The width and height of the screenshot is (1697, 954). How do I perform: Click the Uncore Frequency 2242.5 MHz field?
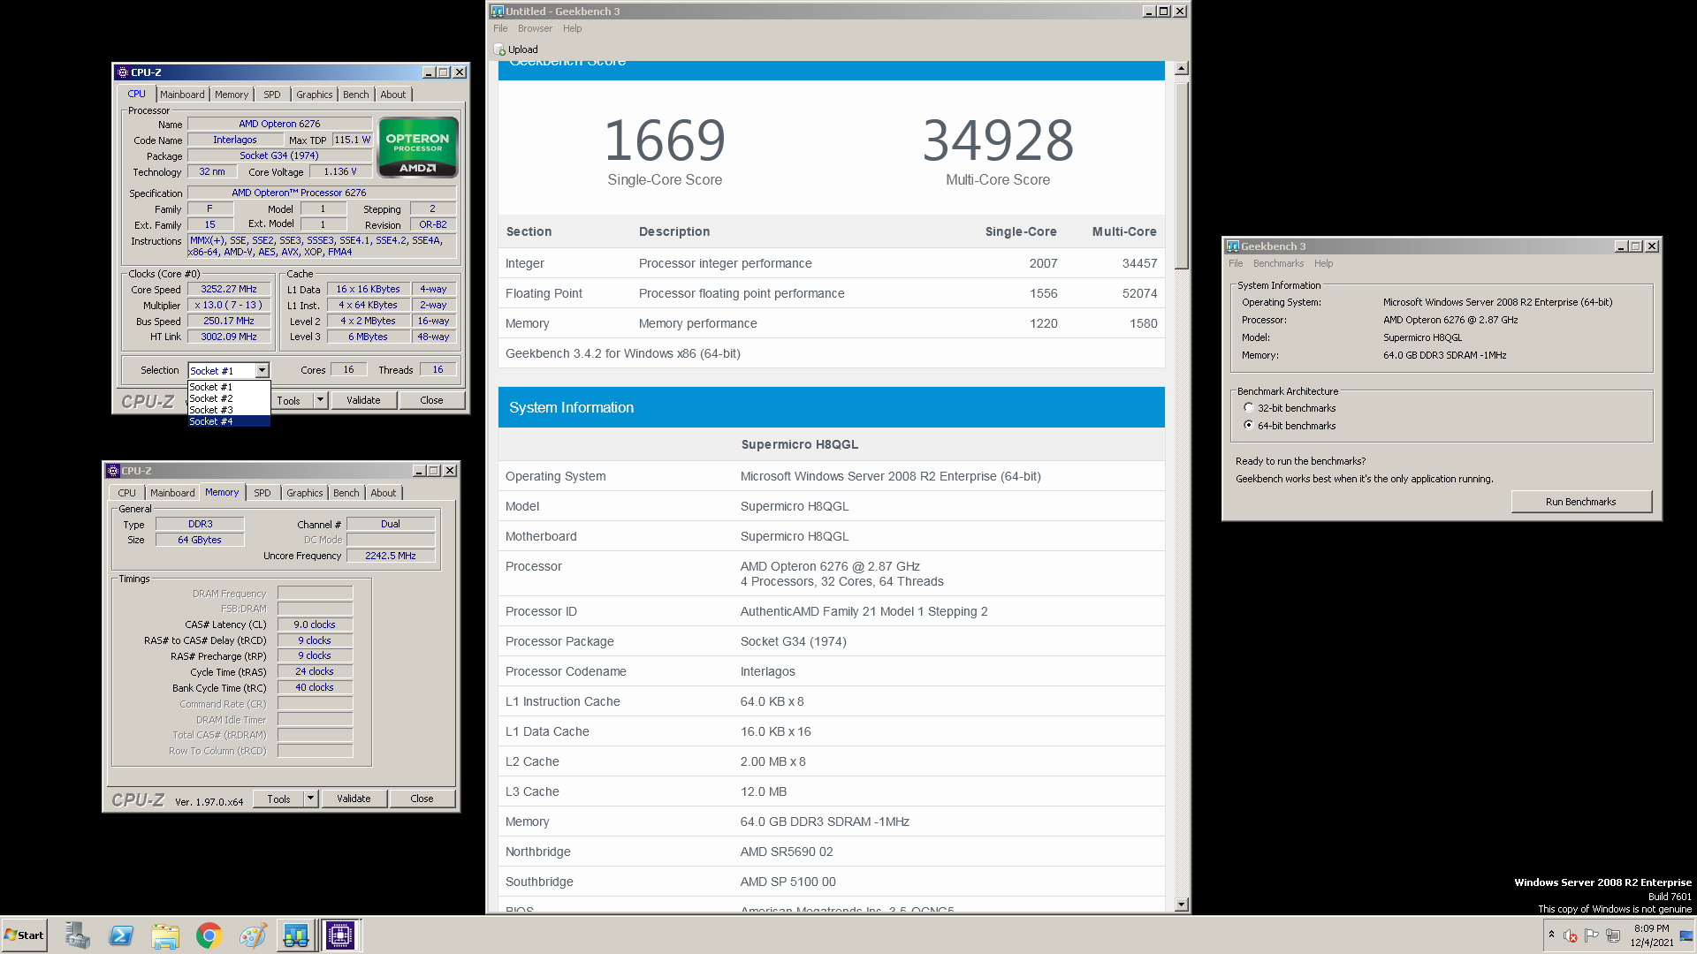pos(391,556)
